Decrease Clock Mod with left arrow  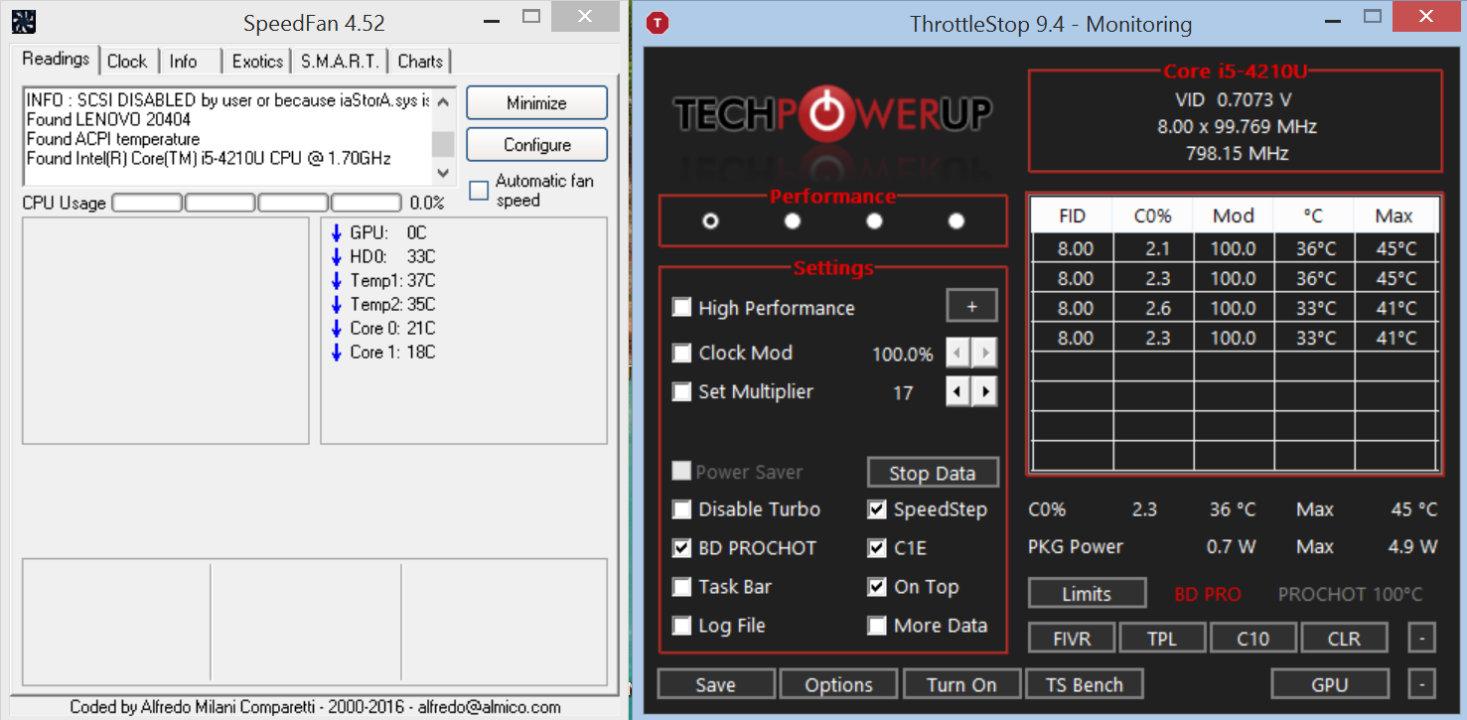pos(957,354)
